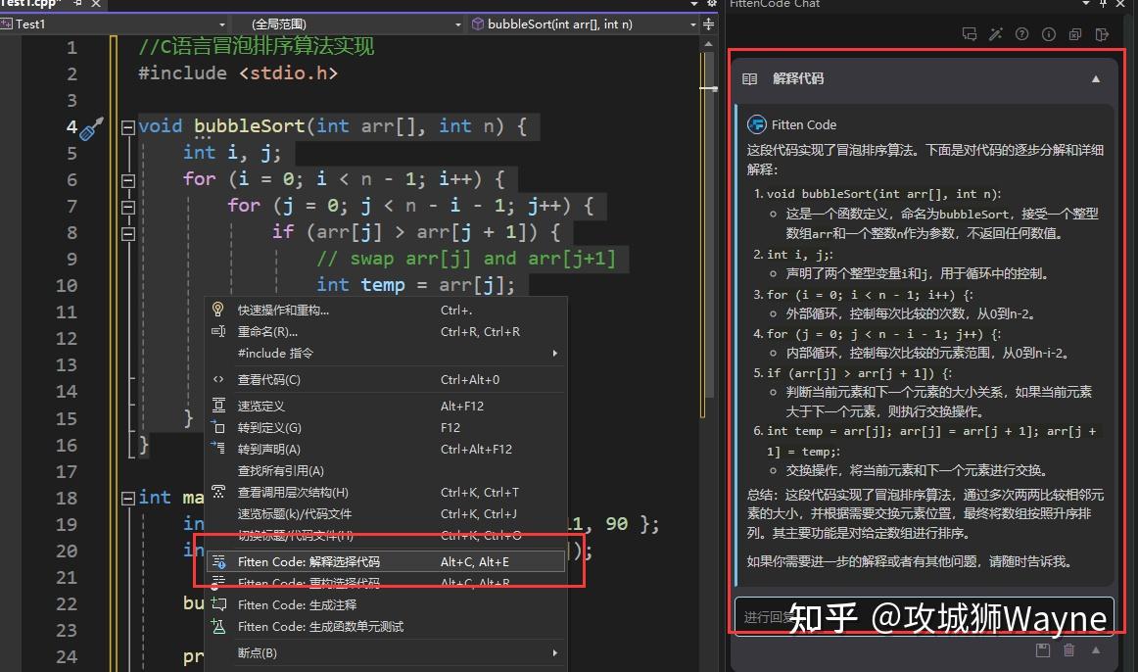Click the 解释代码 book icon in the chat card
This screenshot has width=1138, height=672.
(750, 79)
